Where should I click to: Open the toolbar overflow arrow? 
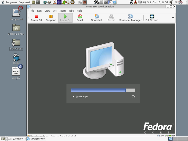tap(173, 18)
